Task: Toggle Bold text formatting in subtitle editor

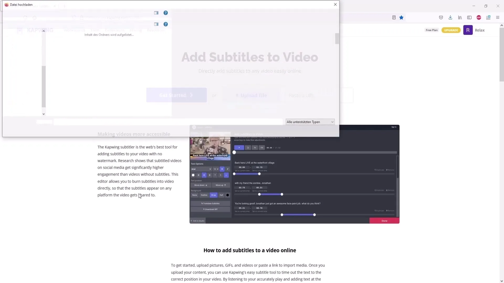Action: click(x=222, y=169)
